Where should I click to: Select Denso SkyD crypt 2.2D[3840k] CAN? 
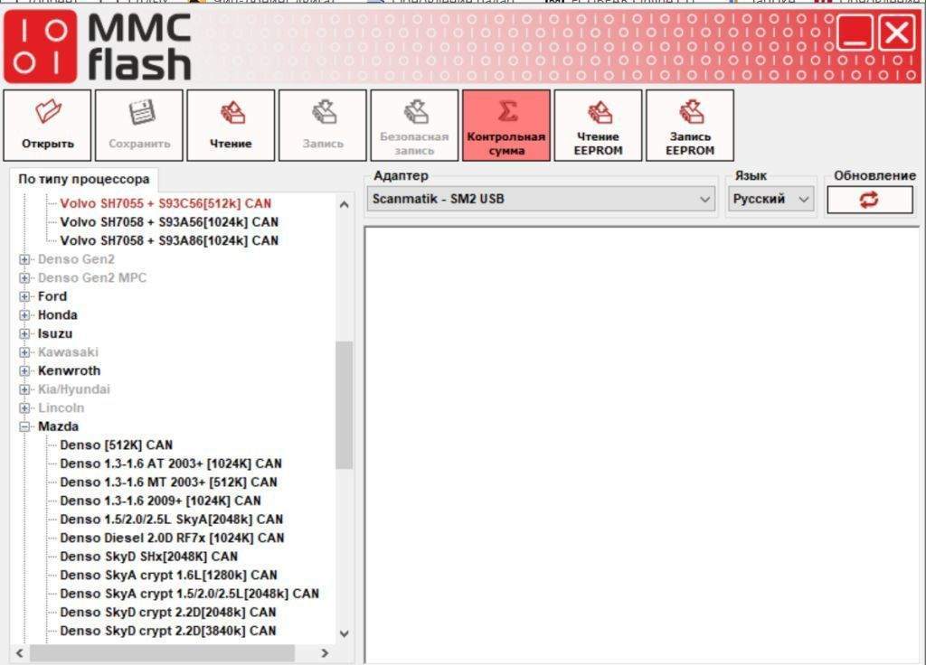tap(167, 631)
